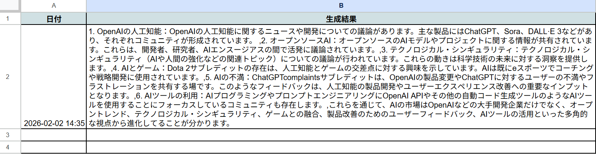The image size is (596, 154).
Task: Select empty cell A4
Action: click(54, 147)
